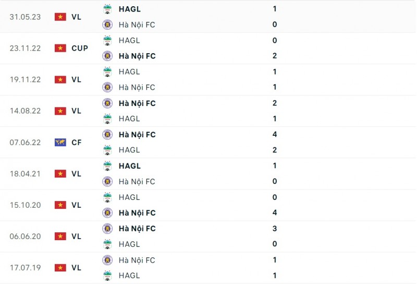Click the CF competition flag icon on 07.06.22
The height and width of the screenshot is (284, 417).
click(x=60, y=142)
